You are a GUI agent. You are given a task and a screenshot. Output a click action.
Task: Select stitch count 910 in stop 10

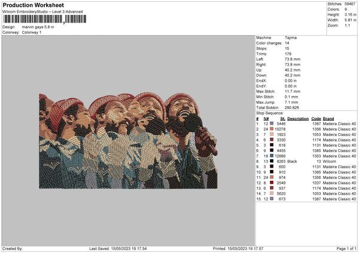282,172
